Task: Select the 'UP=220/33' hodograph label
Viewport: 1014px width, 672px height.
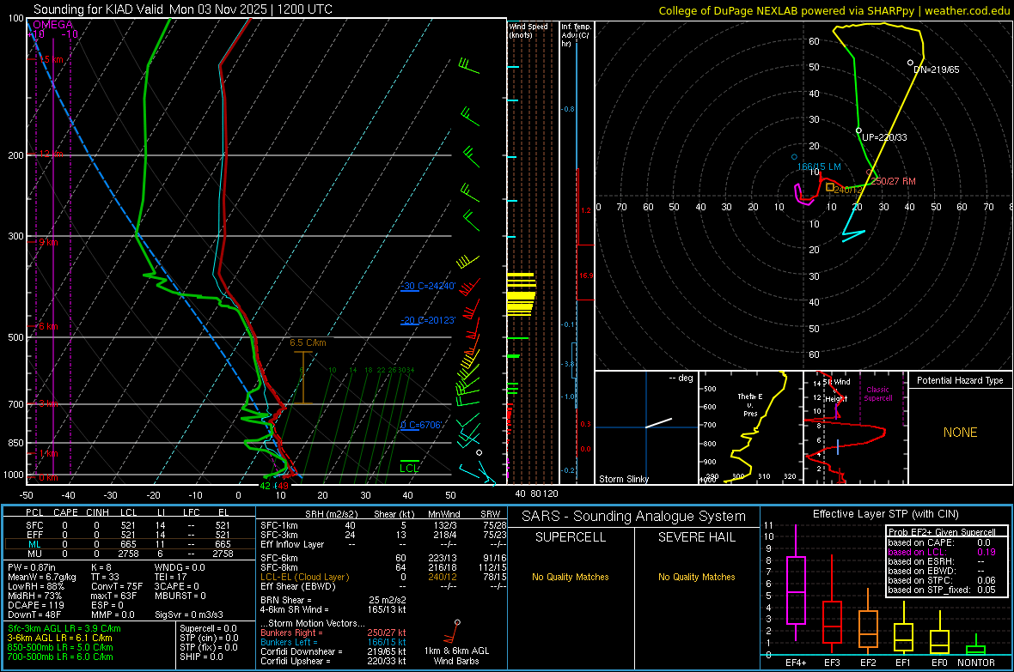Action: [884, 137]
